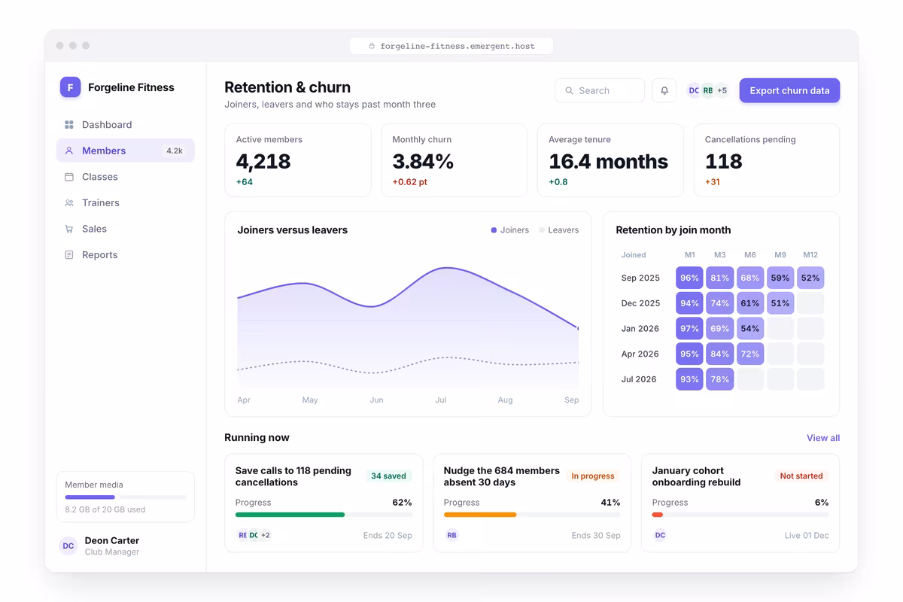Click the lock icon in the address bar
The width and height of the screenshot is (903, 602).
tap(372, 46)
